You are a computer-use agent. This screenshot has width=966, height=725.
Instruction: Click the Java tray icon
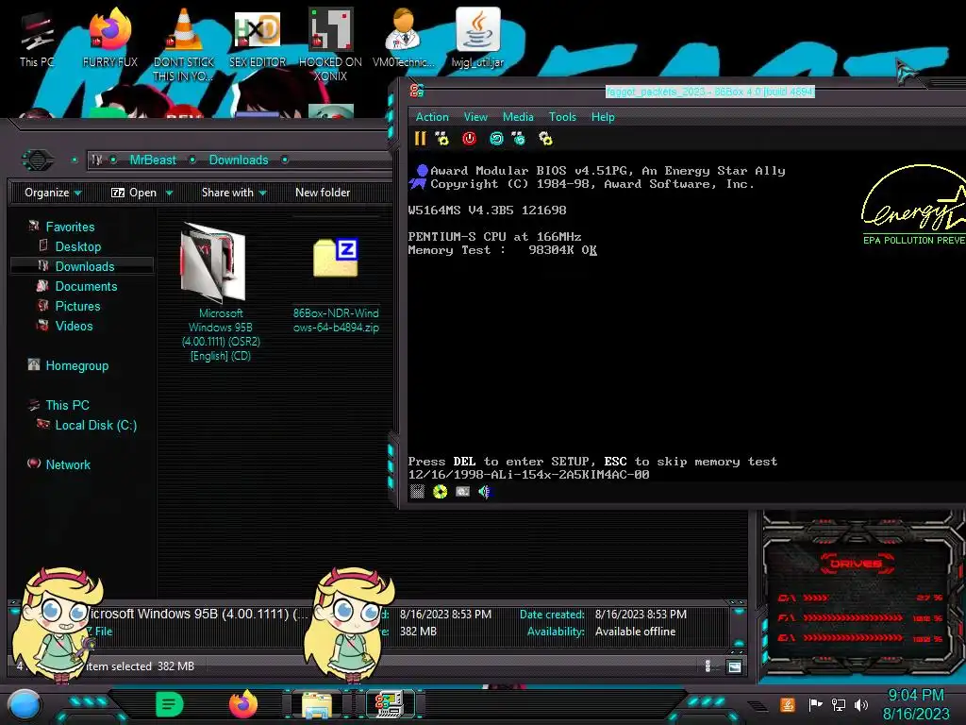coord(788,704)
